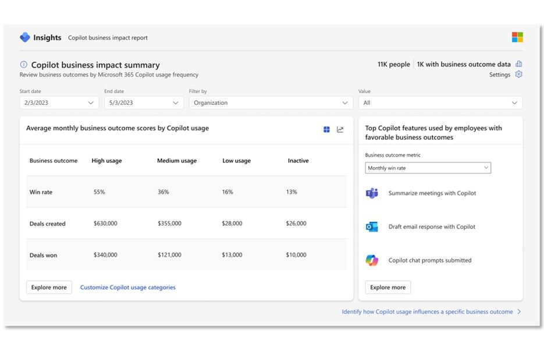Switch to table grid view
This screenshot has height=340, width=544.
pyautogui.click(x=327, y=129)
